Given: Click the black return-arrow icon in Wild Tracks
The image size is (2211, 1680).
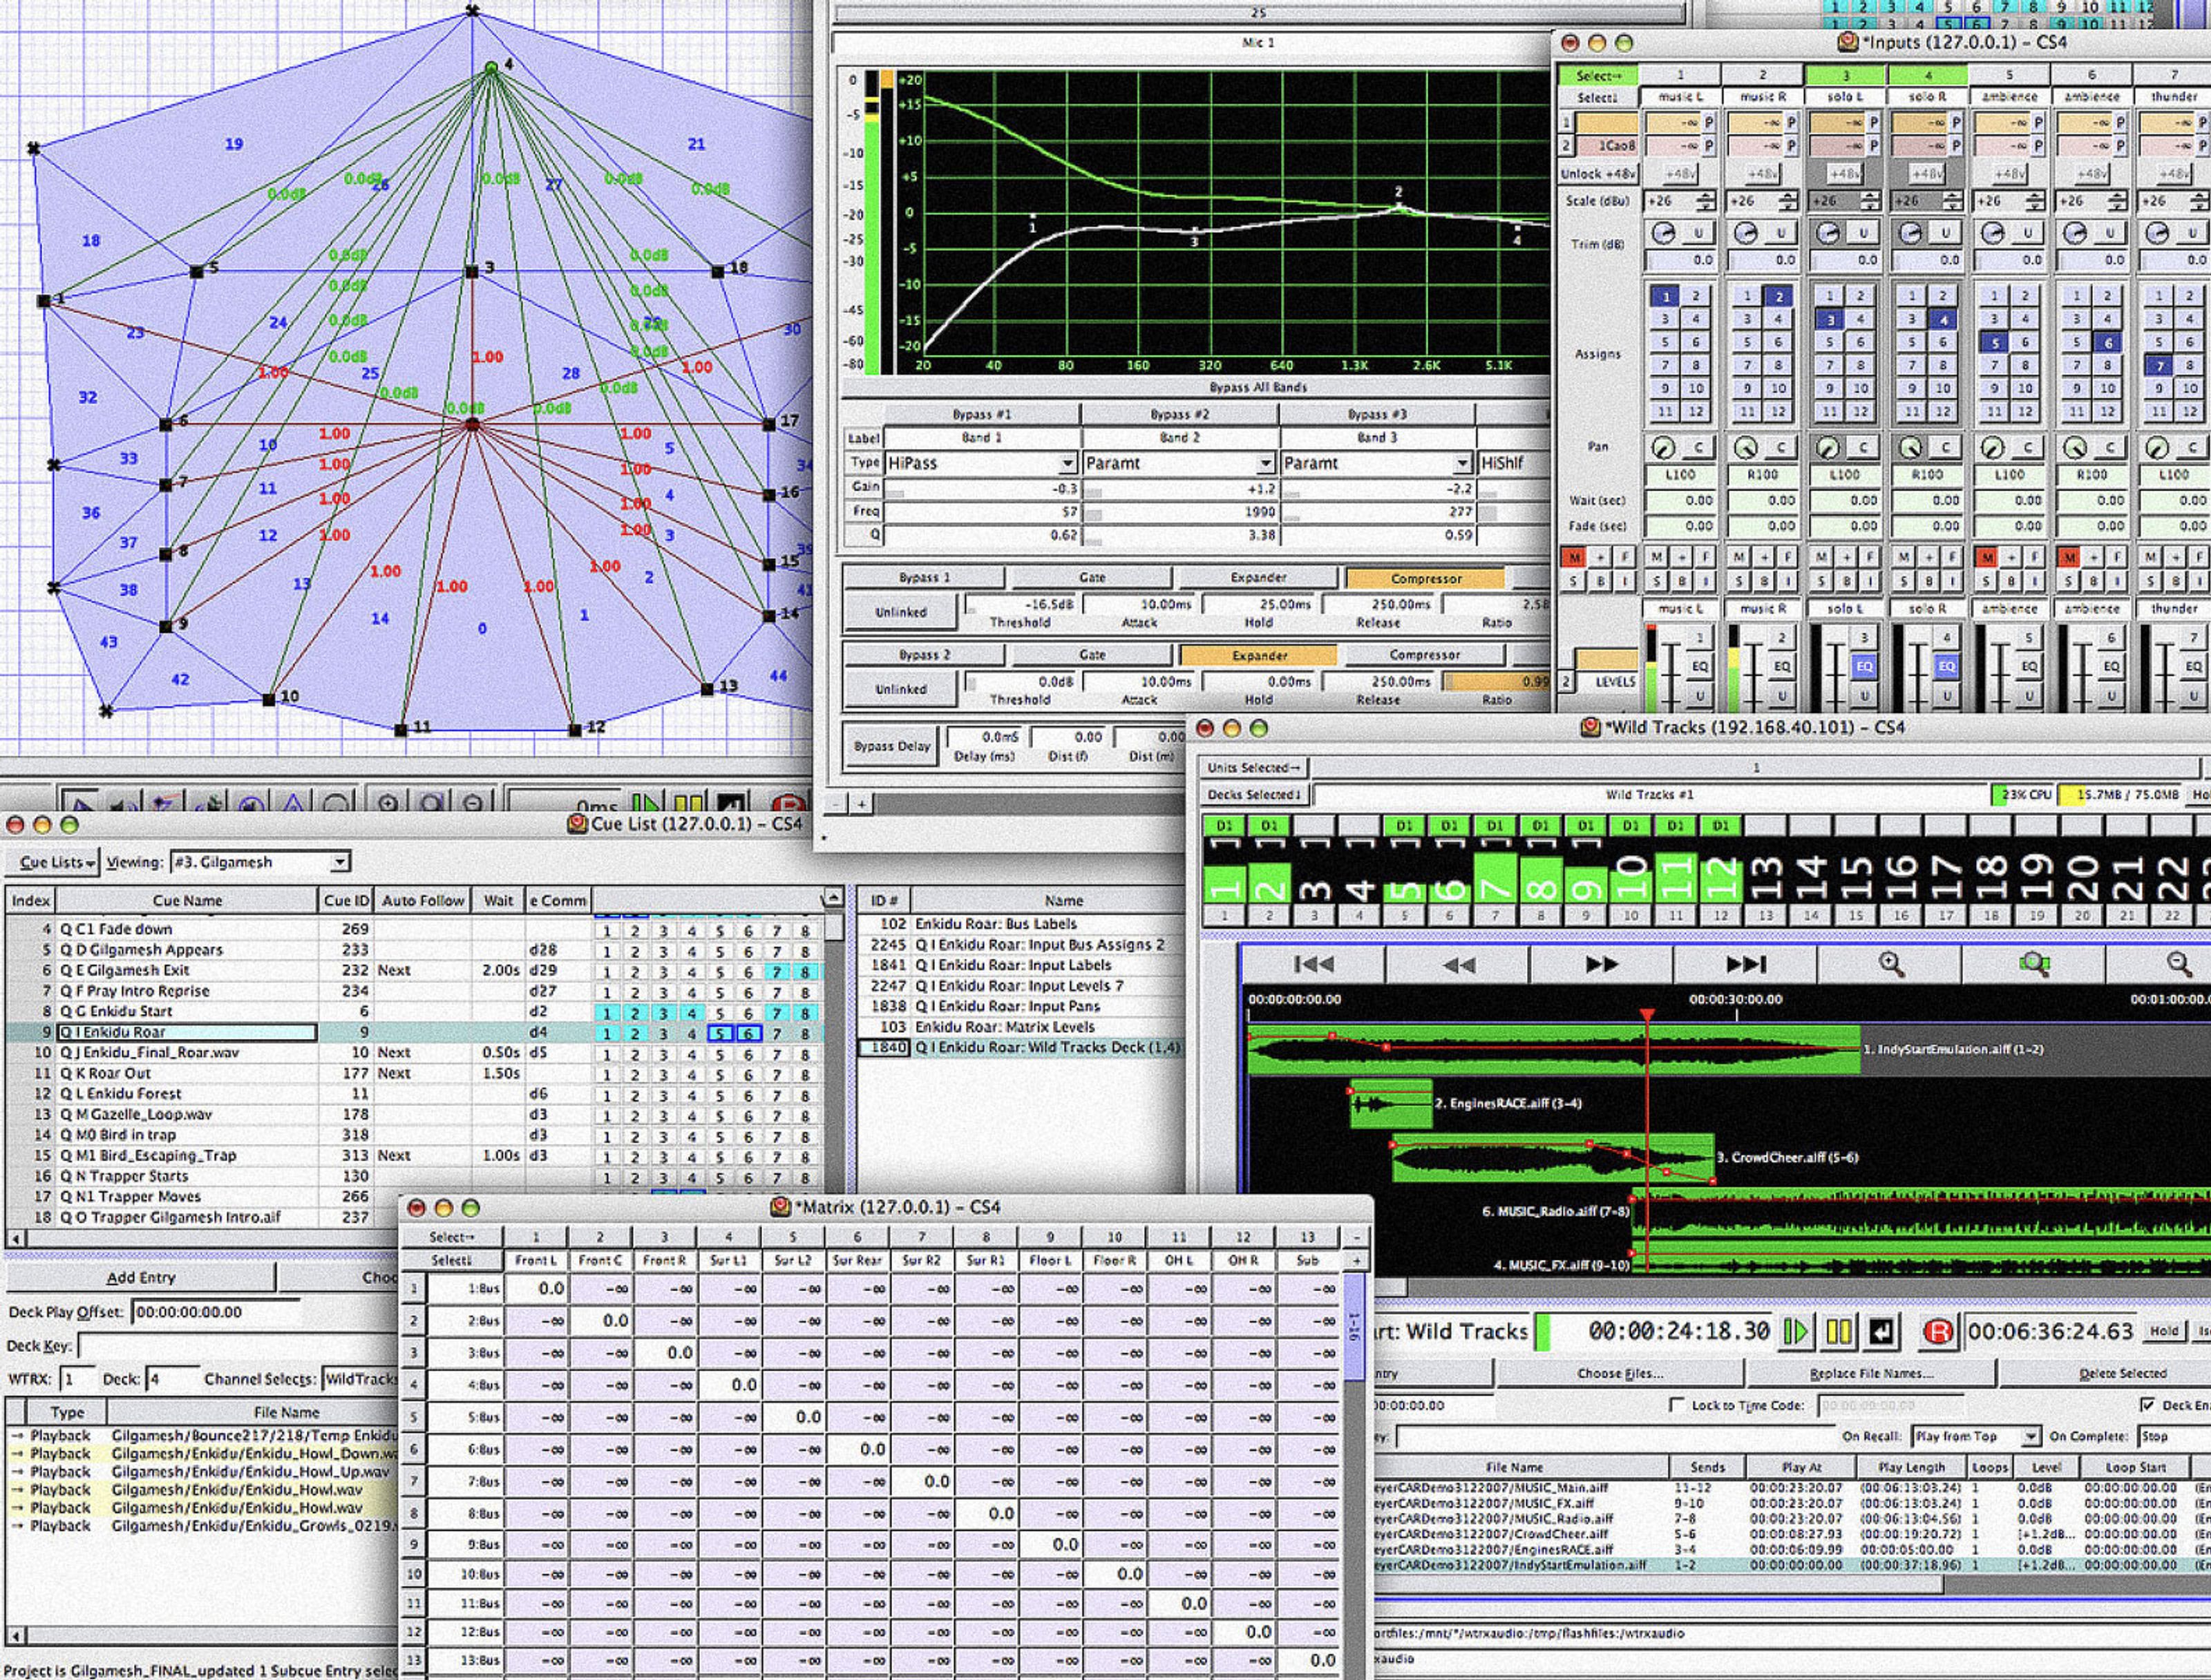Looking at the screenshot, I should click(x=1881, y=1331).
